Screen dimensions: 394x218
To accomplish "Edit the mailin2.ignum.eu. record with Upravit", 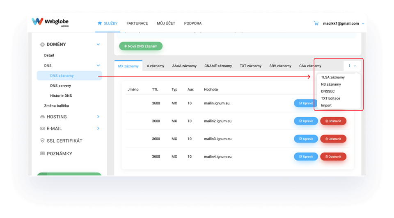I will tap(306, 121).
